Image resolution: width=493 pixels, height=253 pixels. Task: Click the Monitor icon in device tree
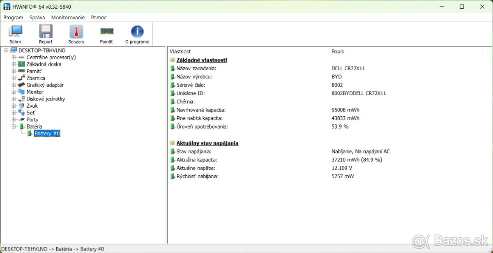(x=21, y=92)
